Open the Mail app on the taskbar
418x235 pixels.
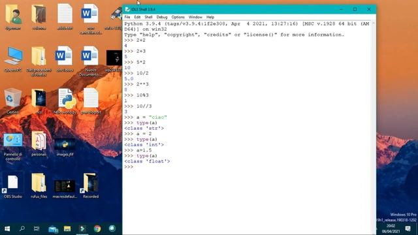tap(53, 229)
